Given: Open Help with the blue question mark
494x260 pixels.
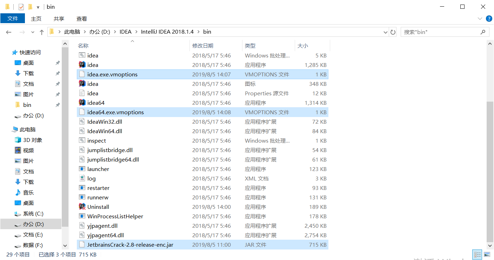Looking at the screenshot, I should coord(488,19).
